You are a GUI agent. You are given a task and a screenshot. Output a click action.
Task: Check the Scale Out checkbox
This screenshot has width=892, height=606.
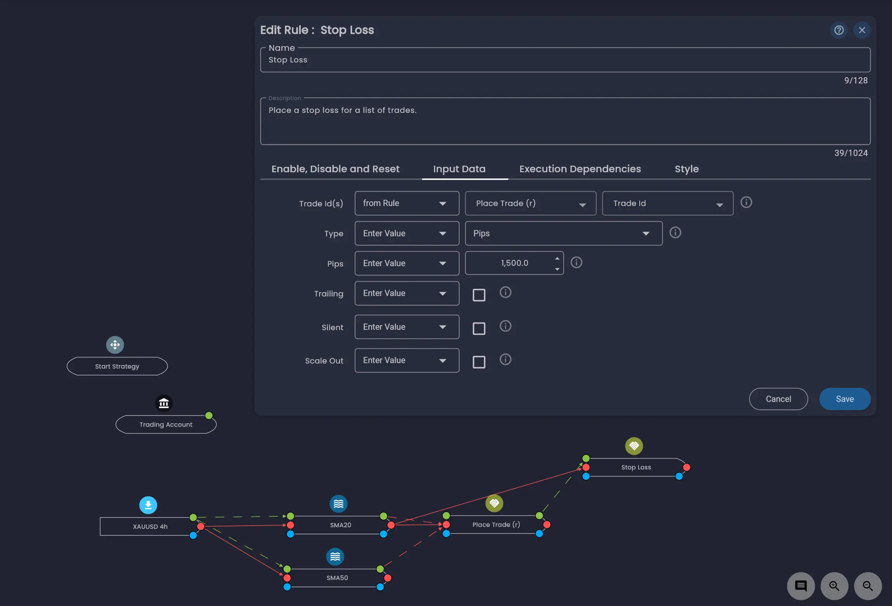(x=479, y=362)
